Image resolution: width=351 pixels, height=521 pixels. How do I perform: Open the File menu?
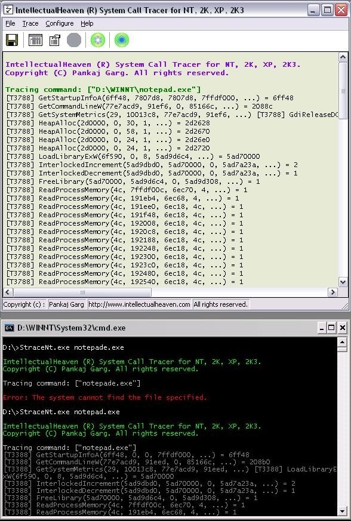10,23
